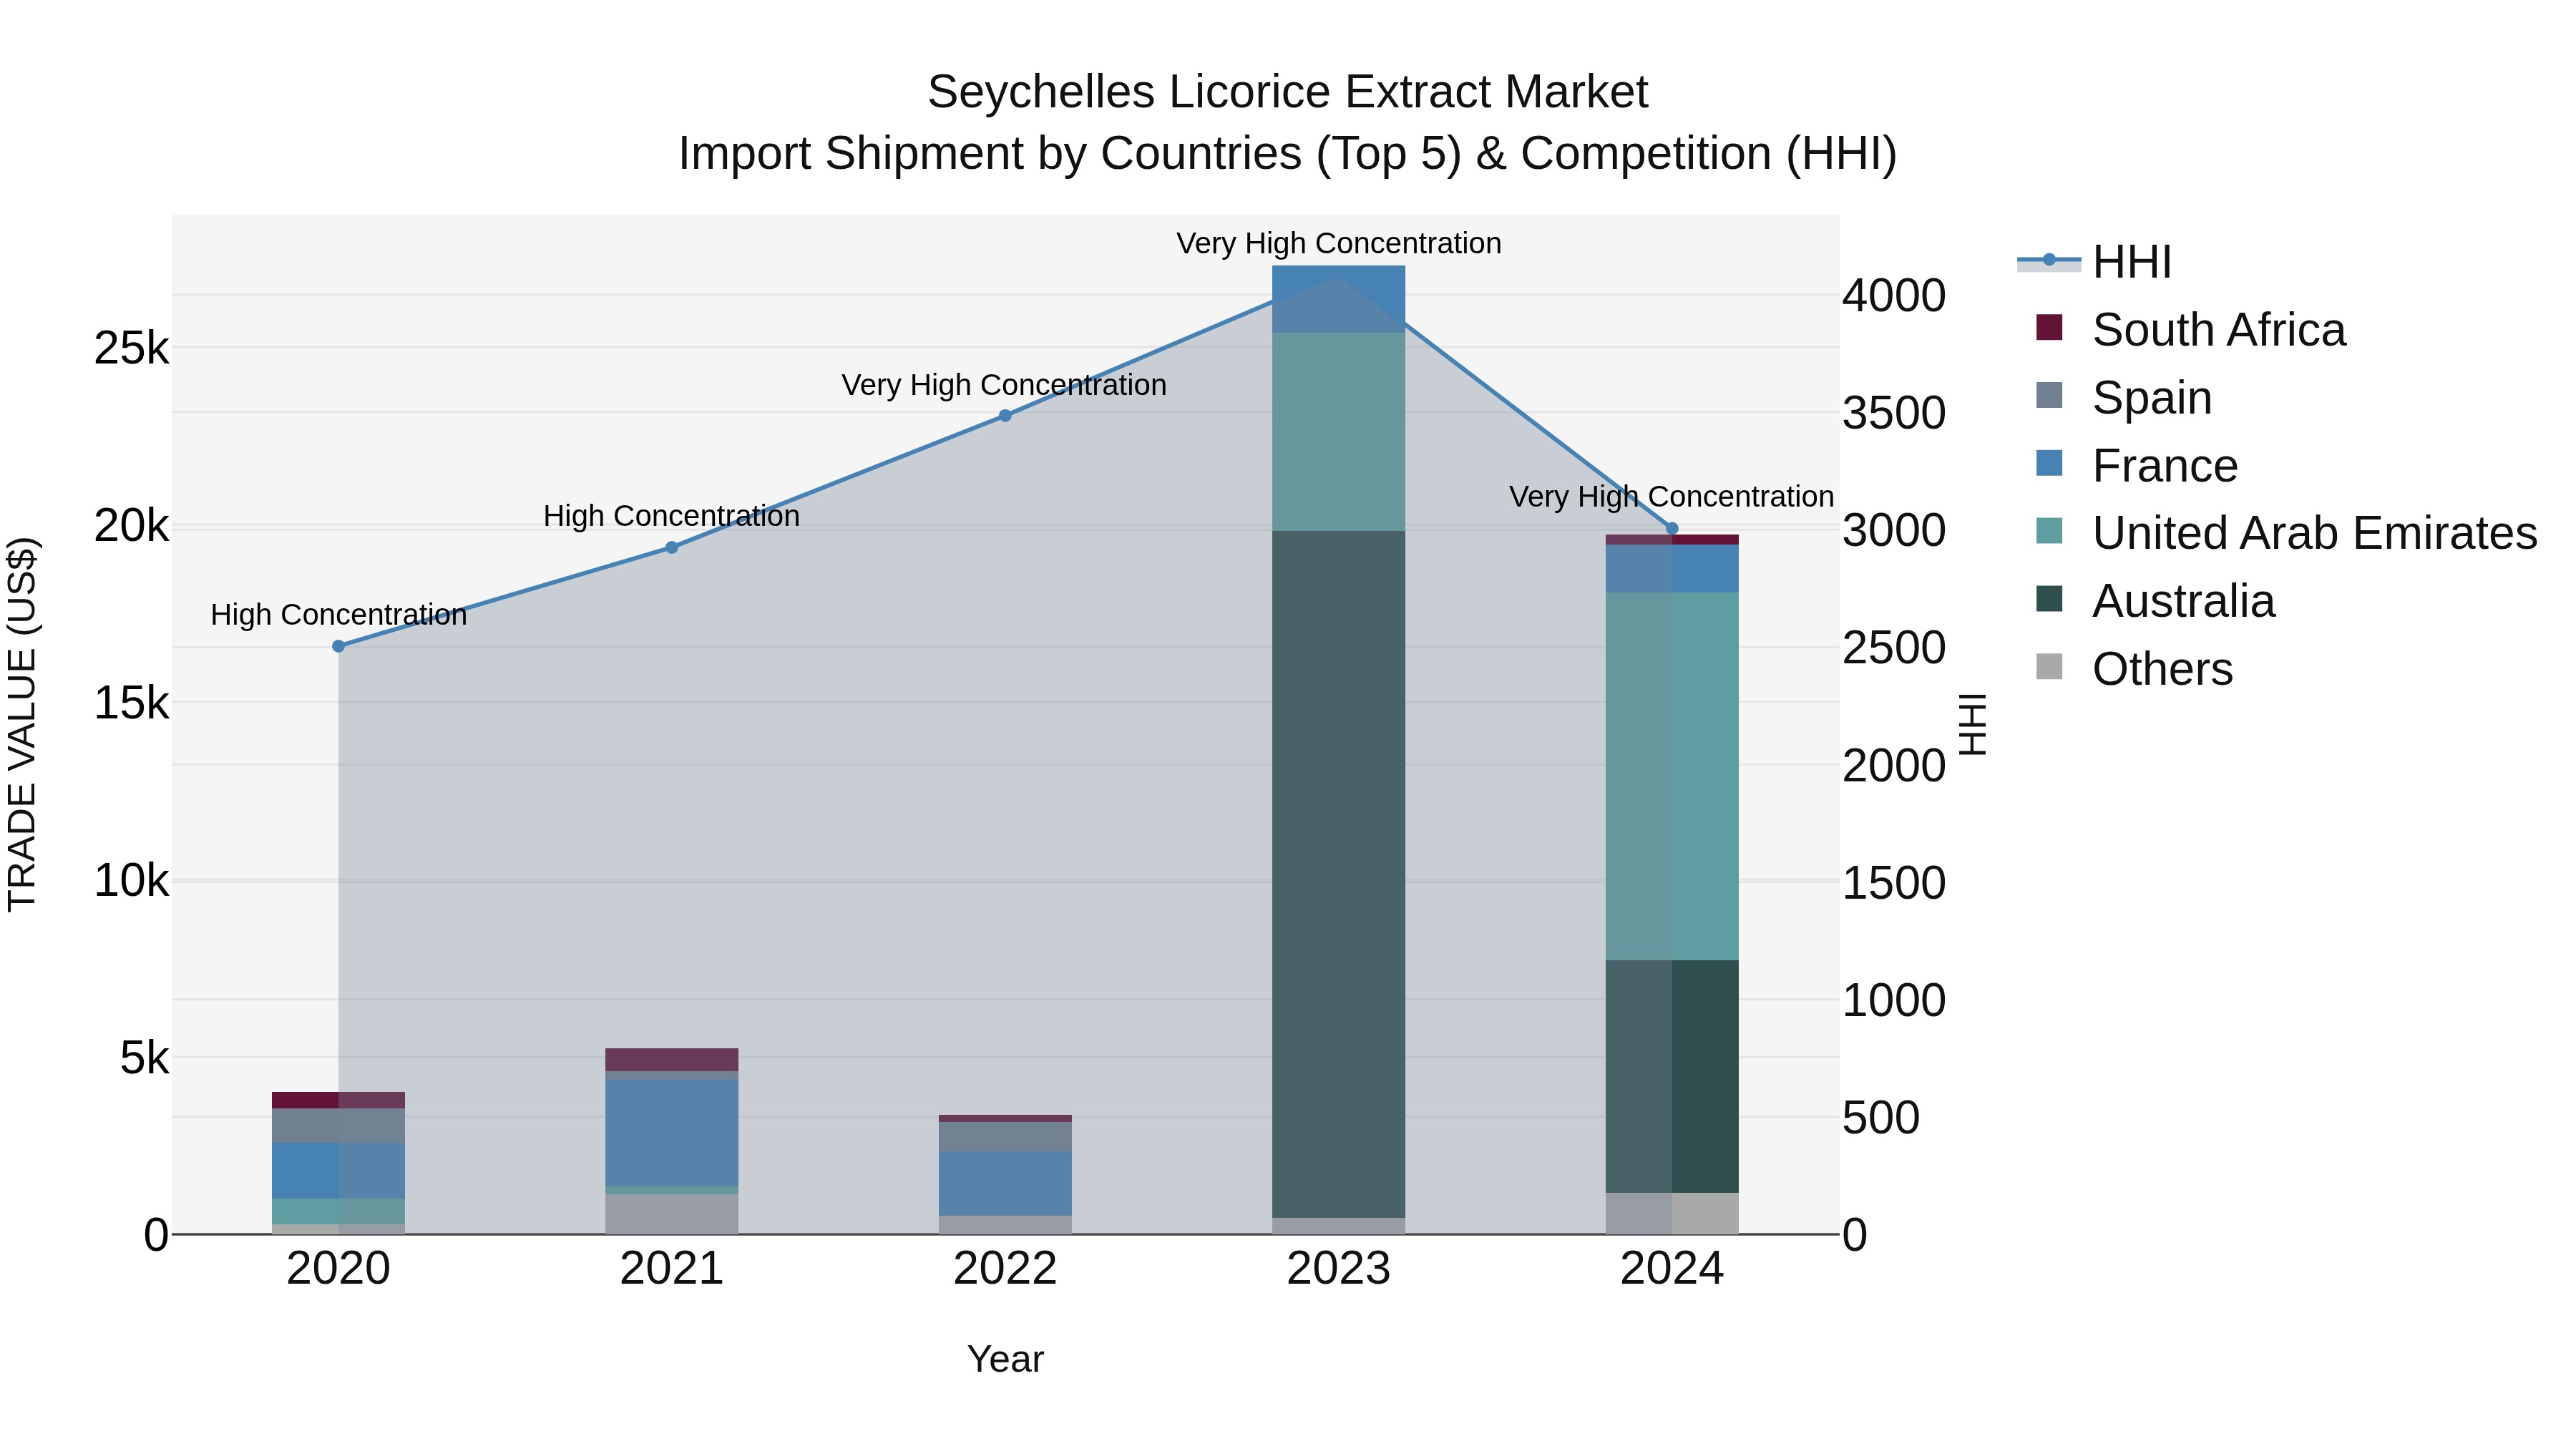Screen dimensions: 2576x1449
Task: Click the Australia segment in 2023 bar
Action: coord(1338,875)
